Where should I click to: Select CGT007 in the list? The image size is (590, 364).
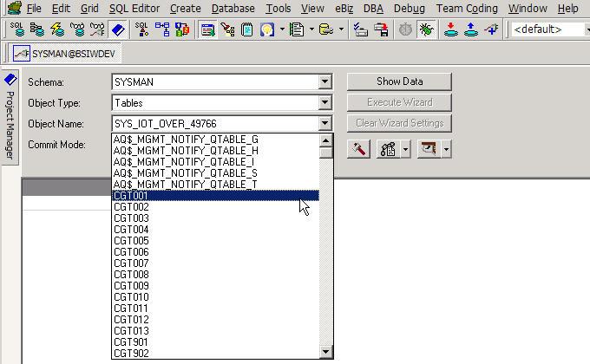[215, 263]
